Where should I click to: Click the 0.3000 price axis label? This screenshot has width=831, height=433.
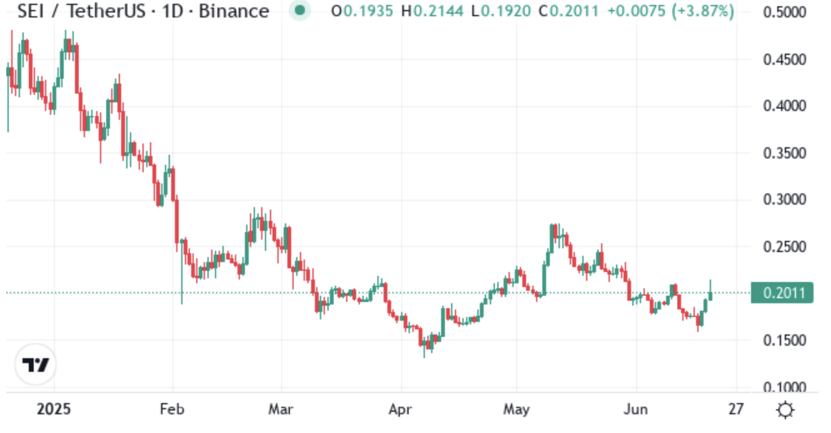(x=785, y=200)
